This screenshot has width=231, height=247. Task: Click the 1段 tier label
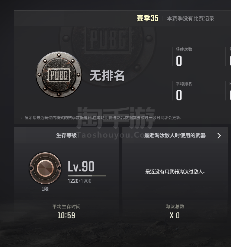pos(45,189)
